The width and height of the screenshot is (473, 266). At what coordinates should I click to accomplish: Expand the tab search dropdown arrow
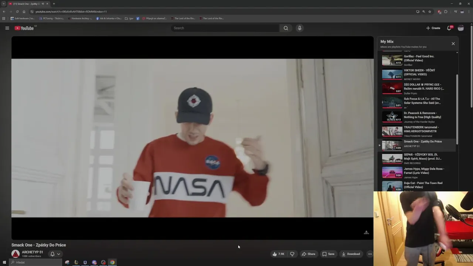[4, 4]
